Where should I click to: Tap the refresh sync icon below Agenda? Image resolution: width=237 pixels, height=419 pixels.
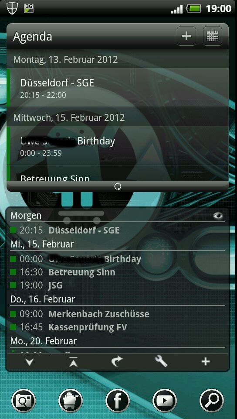click(x=118, y=186)
